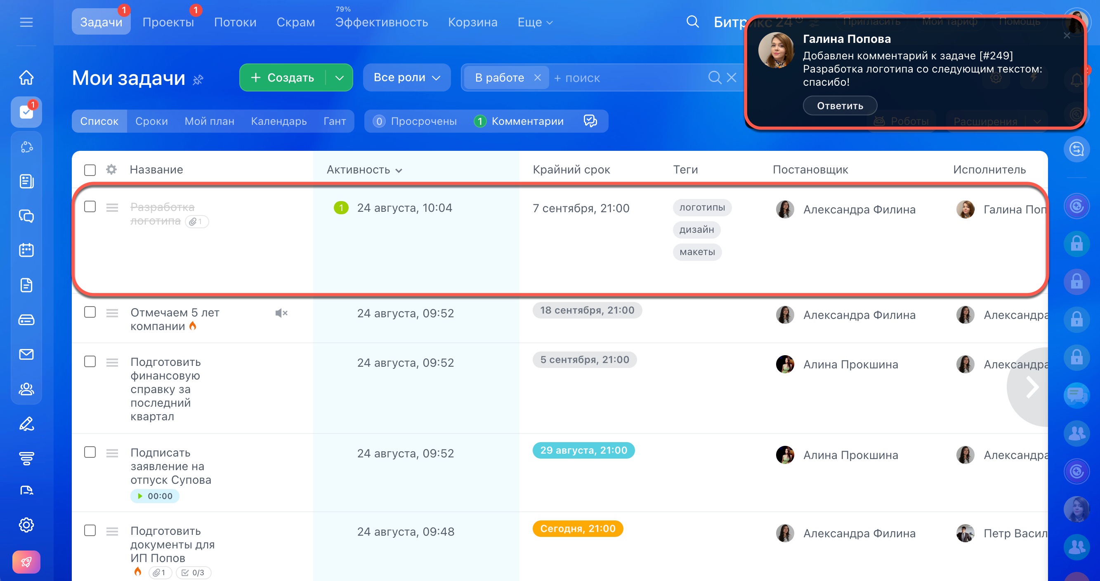Click deadline badge 29 августа, 21:00
1100x581 pixels.
click(x=583, y=450)
